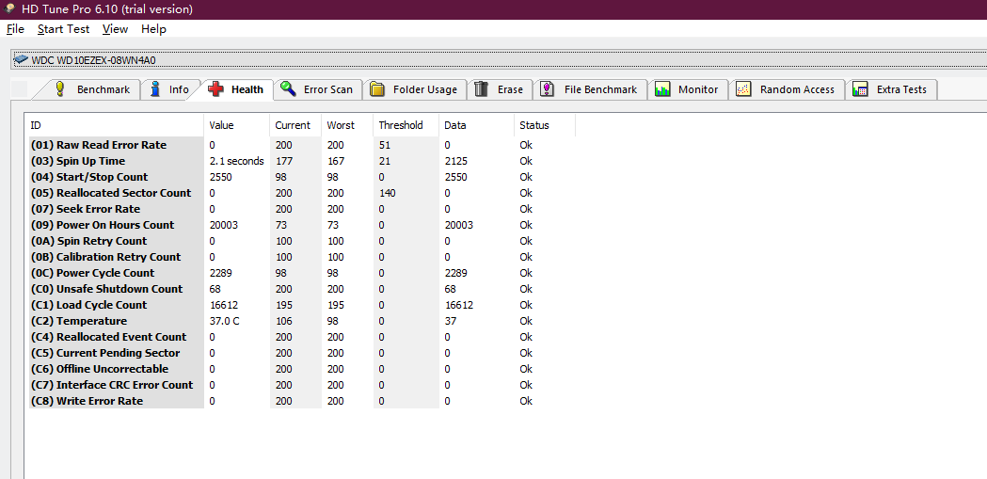Open the Help menu
Screen dimensions: 987x479
point(153,29)
